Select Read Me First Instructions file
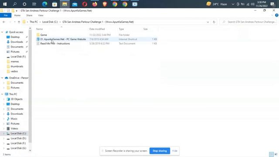This screenshot has width=279, height=157. coord(55,44)
